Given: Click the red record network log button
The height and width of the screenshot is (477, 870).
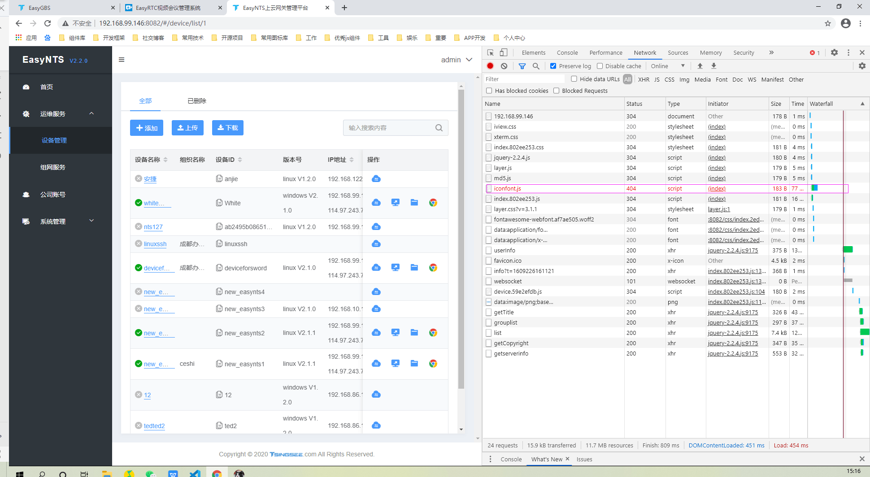Looking at the screenshot, I should click(x=490, y=66).
